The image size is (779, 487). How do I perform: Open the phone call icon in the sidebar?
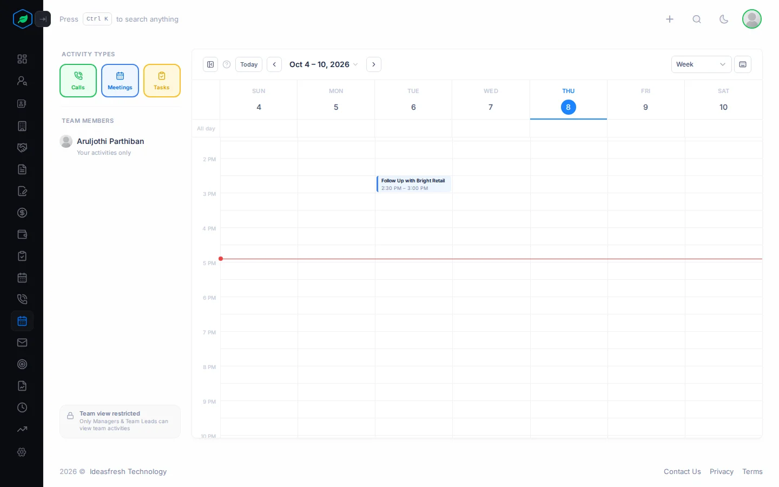[22, 299]
